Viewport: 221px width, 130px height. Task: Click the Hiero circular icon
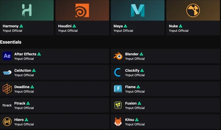[x=7, y=122]
